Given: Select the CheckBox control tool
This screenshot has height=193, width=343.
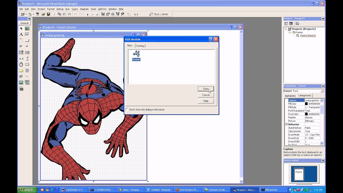Looking at the screenshot, I should (x=21, y=46).
